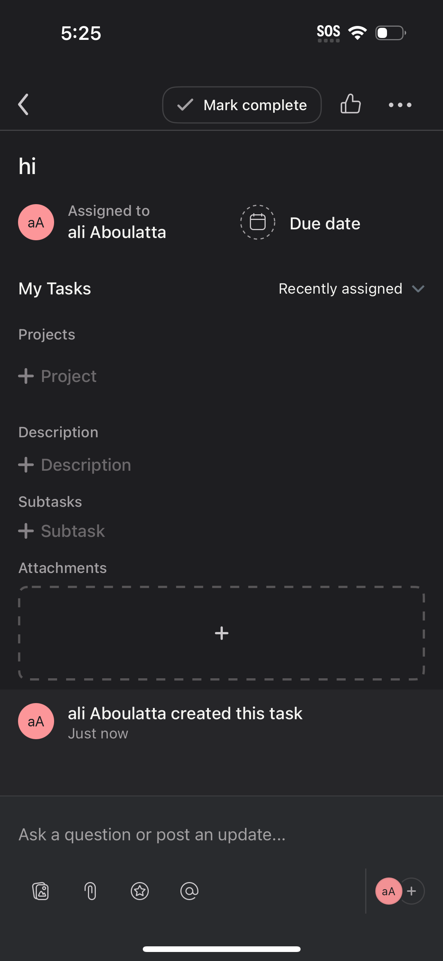This screenshot has width=443, height=961.
Task: Tap the plus to add a collaborator
Action: (412, 891)
